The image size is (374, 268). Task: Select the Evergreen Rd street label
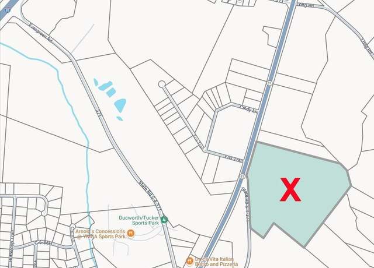pos(41,33)
